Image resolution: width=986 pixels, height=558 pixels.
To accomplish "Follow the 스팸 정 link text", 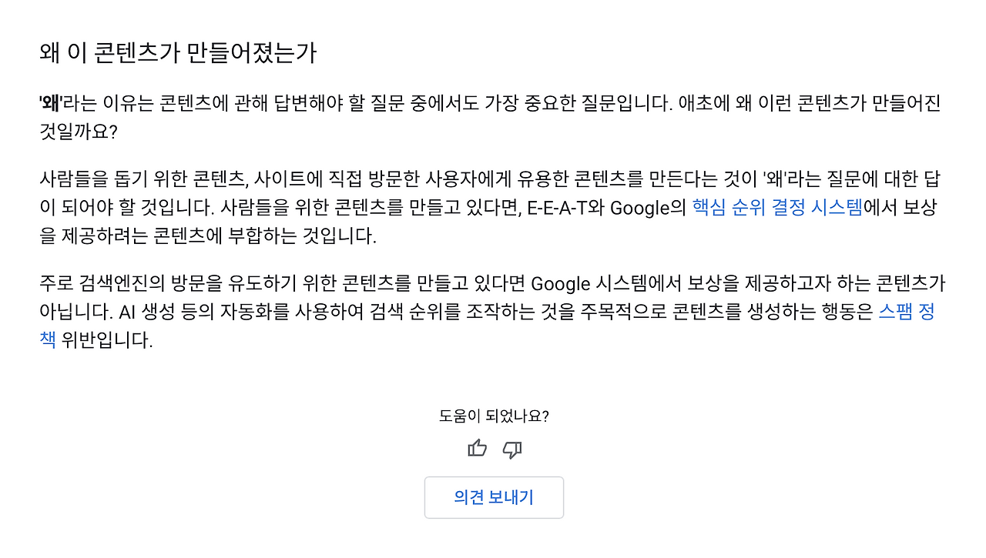I will point(907,312).
